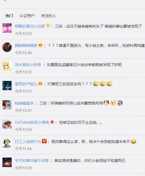Click the hard-hat avatar of 打工人迷惑行为
145x176 pixels.
coord(7,143)
